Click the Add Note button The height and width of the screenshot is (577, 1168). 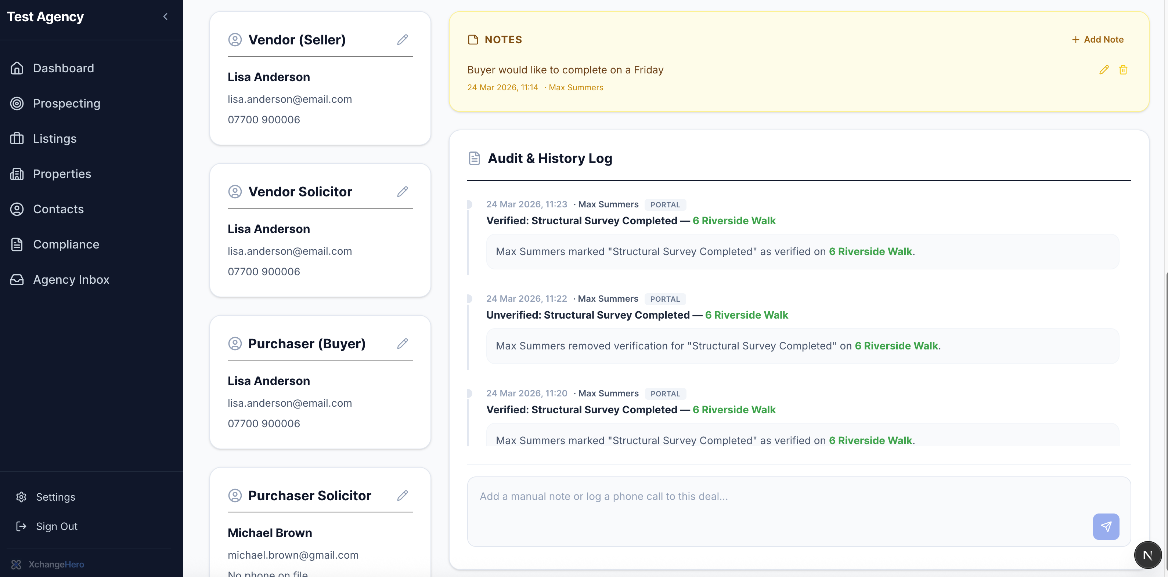[x=1097, y=39]
